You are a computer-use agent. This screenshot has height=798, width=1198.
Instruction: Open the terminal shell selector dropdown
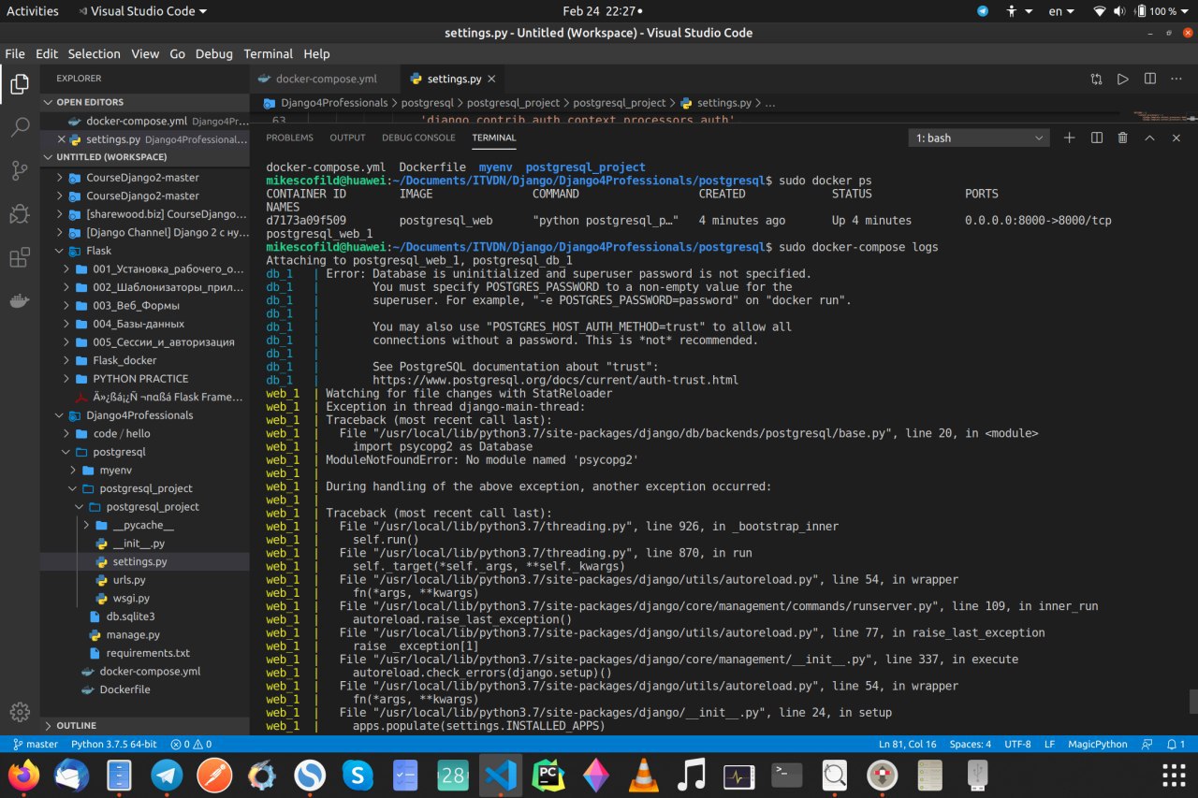click(979, 138)
